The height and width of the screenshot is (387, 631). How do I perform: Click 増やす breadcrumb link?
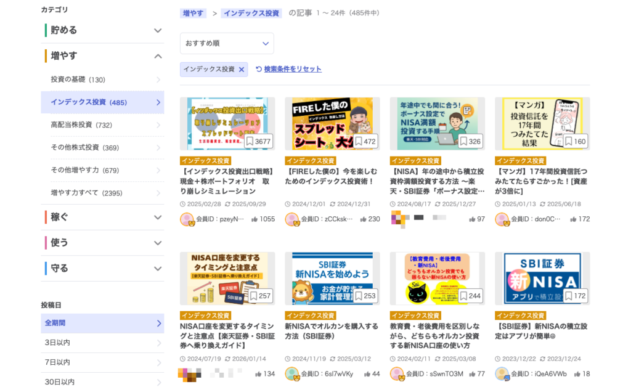click(193, 13)
